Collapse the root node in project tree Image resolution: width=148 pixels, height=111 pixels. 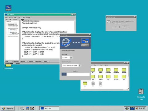click(6, 22)
